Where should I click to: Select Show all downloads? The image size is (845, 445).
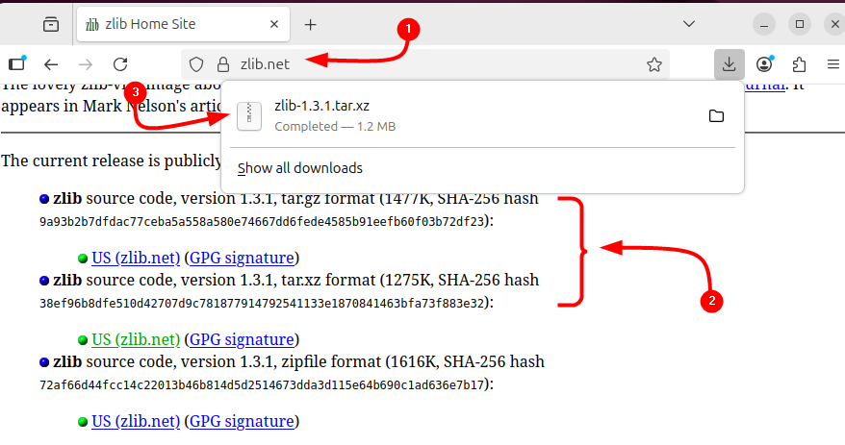[x=300, y=168]
